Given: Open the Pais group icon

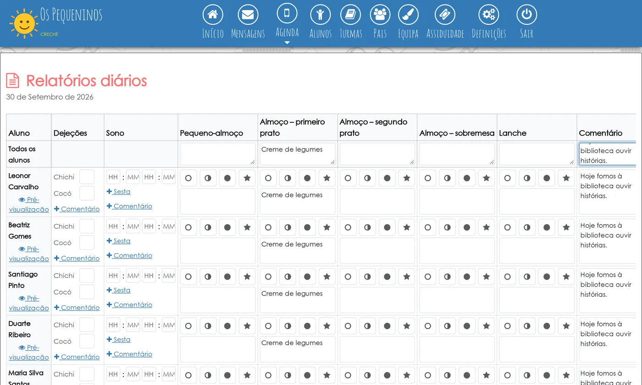Looking at the screenshot, I should coord(380,15).
